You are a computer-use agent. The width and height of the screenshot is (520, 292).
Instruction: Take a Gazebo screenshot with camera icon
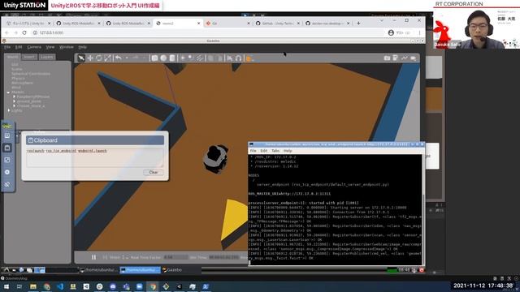pos(387,58)
